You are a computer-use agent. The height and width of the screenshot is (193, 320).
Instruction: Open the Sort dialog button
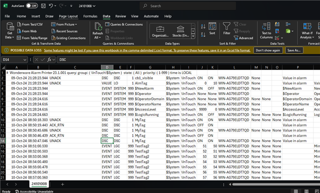point(212,28)
